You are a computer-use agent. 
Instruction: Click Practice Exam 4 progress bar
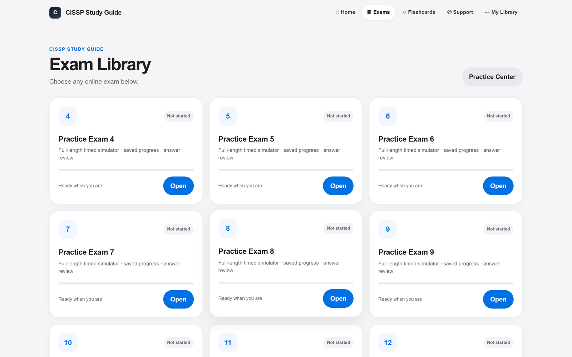click(x=126, y=170)
